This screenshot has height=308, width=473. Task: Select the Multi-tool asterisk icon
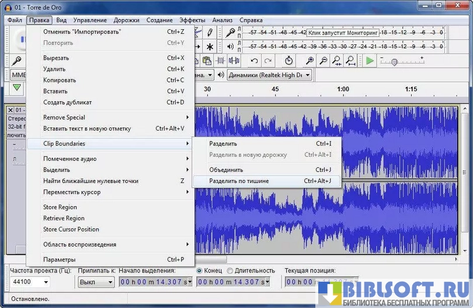pos(210,47)
